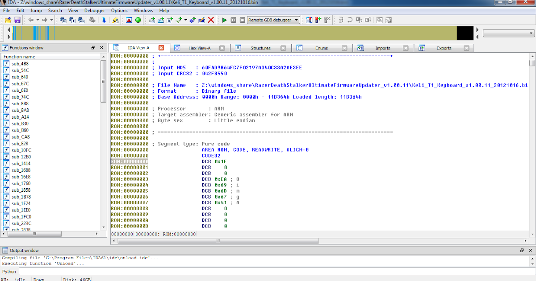The width and height of the screenshot is (536, 281).
Task: Close the IDA View-A tab
Action: click(161, 48)
